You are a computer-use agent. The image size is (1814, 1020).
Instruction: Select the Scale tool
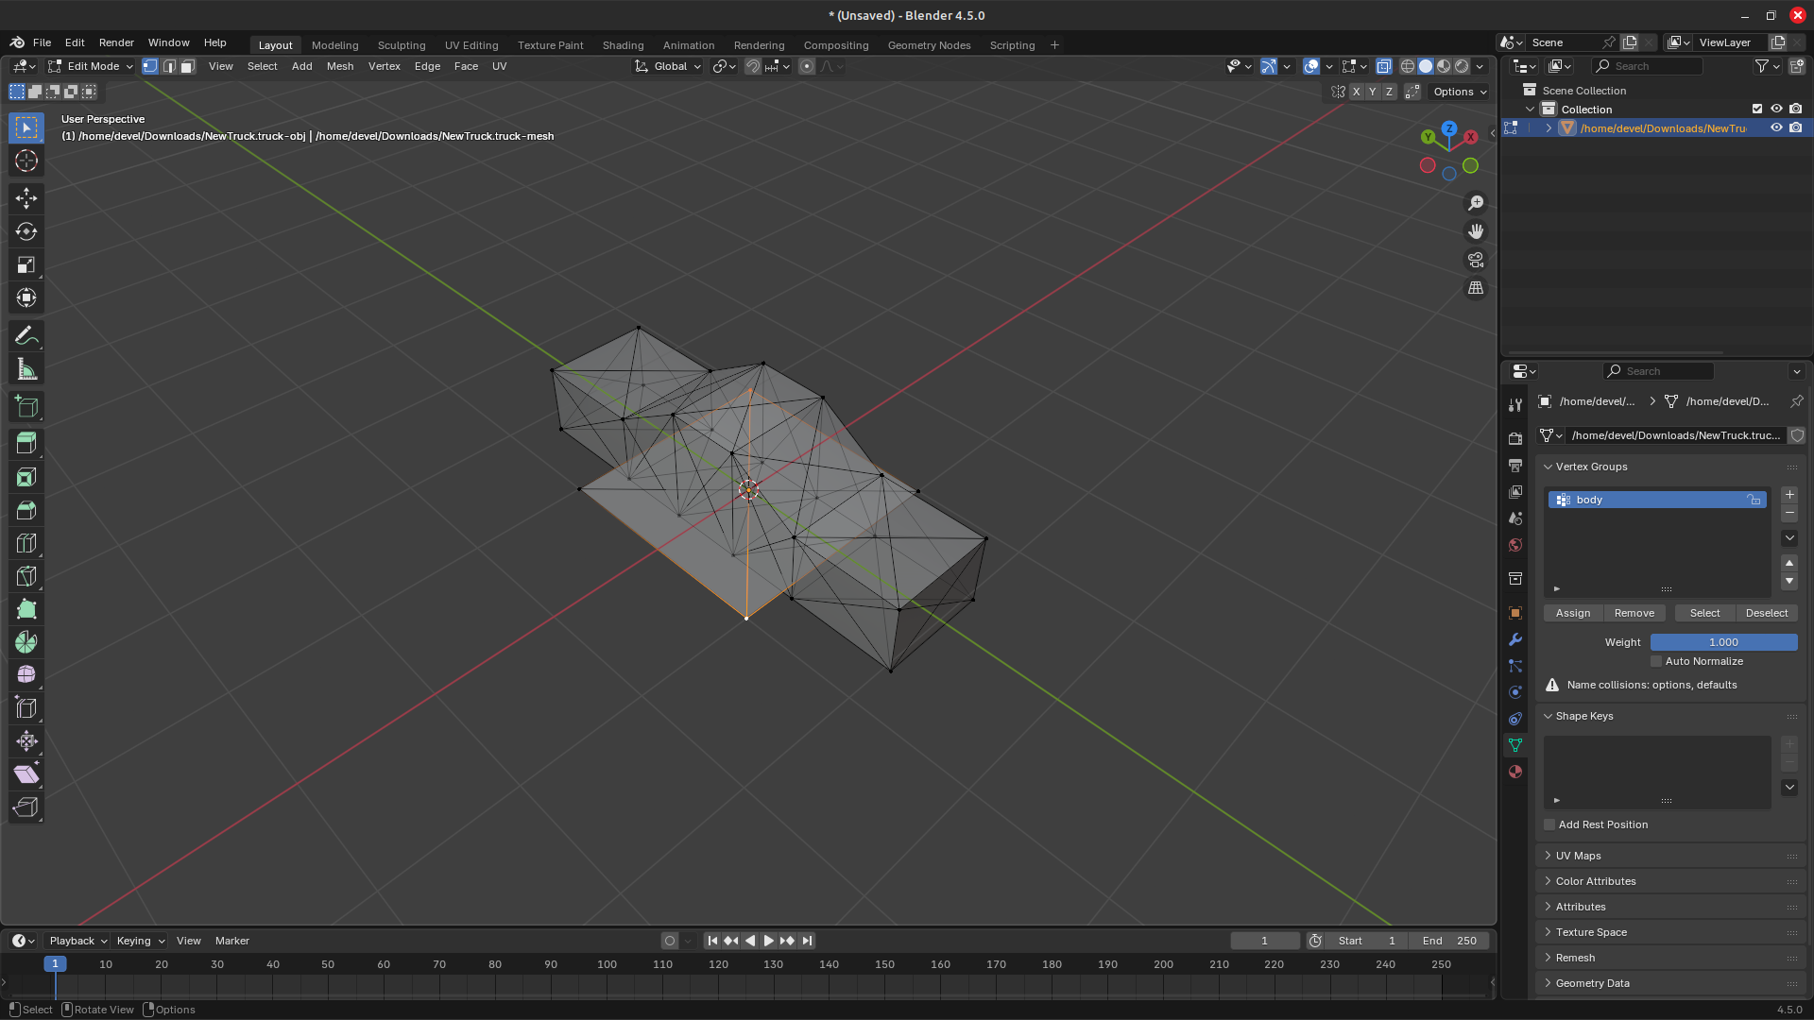(26, 265)
